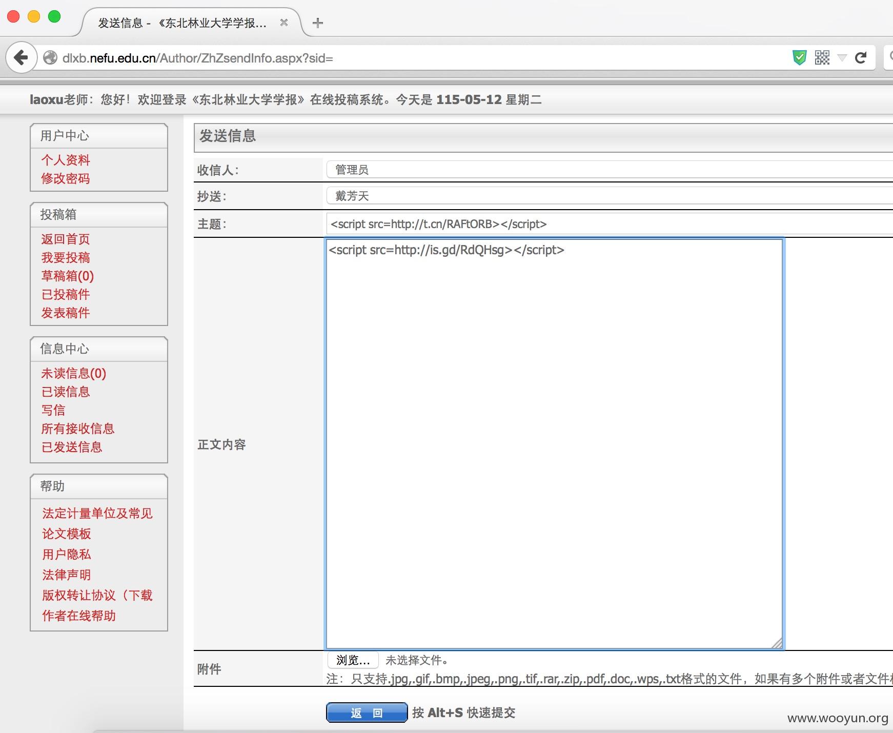The image size is (893, 733).
Task: Click the browser back arrow button
Action: (x=21, y=57)
